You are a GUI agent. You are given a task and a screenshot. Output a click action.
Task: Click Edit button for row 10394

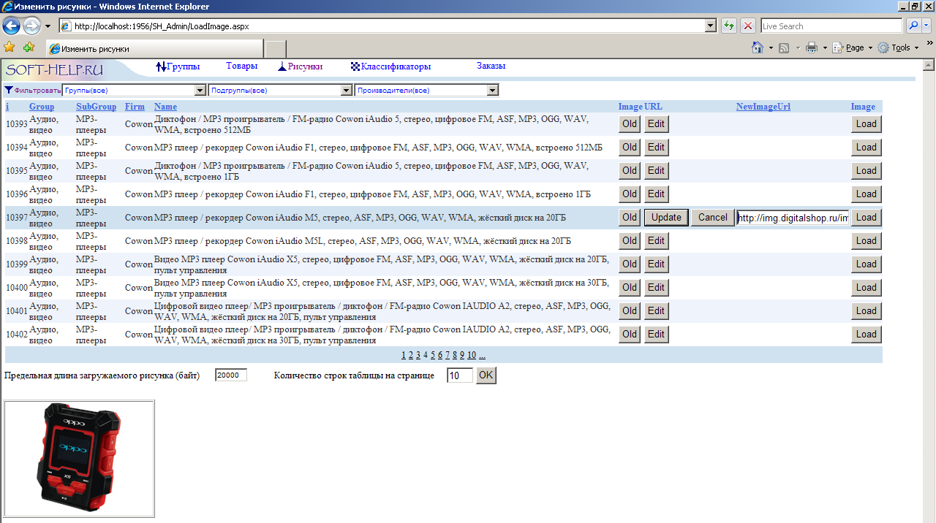[x=656, y=148]
